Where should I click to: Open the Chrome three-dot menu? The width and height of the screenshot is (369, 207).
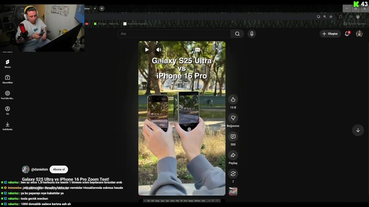coord(365,17)
